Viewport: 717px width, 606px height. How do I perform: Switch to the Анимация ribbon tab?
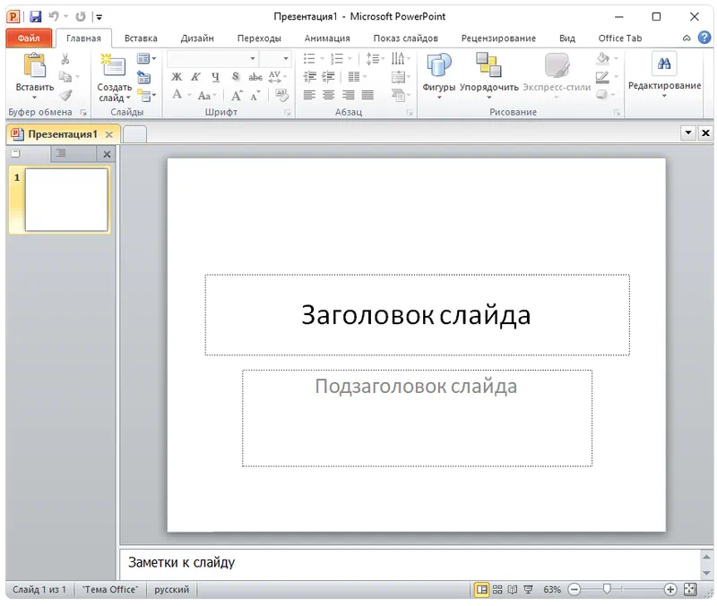[x=326, y=38]
